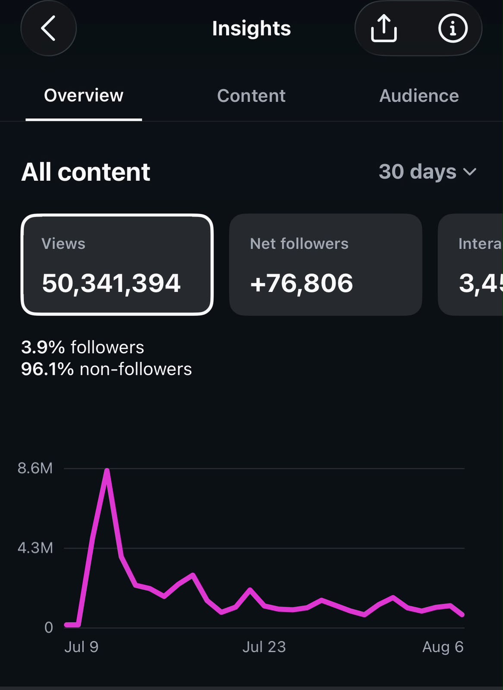
Task: Open the info circle icon
Action: [x=453, y=28]
